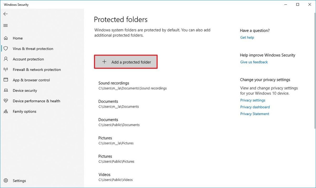
Task: Click the Device security laptop icon
Action: pos(6,90)
